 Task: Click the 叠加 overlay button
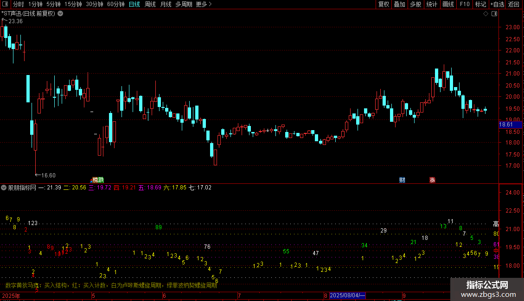coord(399,4)
